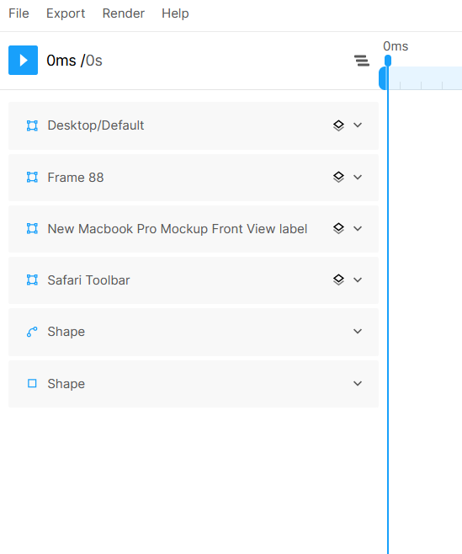Toggle layers stack icon on New Macbook Pro row

338,228
